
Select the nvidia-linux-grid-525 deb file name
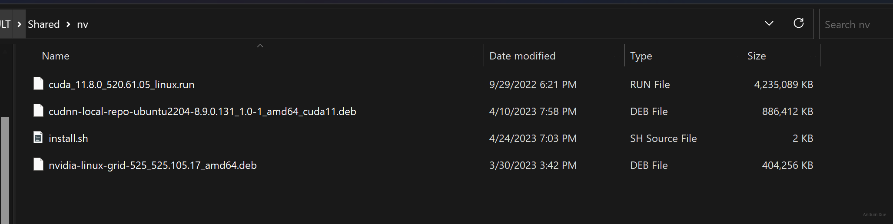coord(153,165)
